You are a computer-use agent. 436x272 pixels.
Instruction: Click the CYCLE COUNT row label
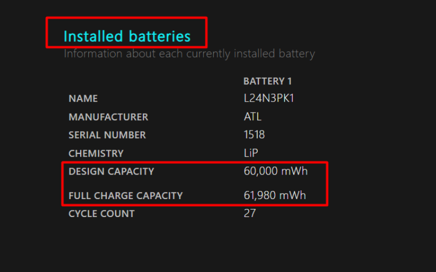point(101,214)
